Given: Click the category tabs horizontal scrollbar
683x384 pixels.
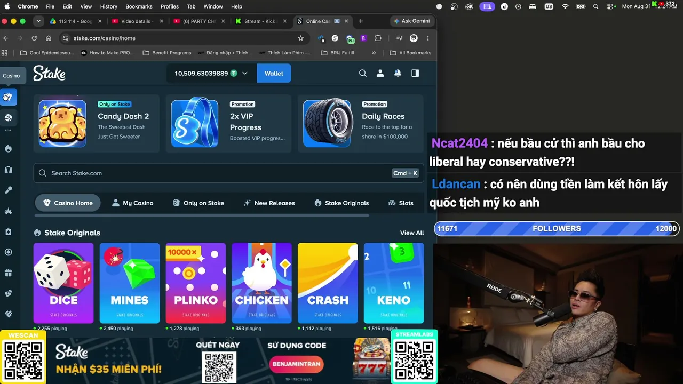Looking at the screenshot, I should (x=202, y=215).
